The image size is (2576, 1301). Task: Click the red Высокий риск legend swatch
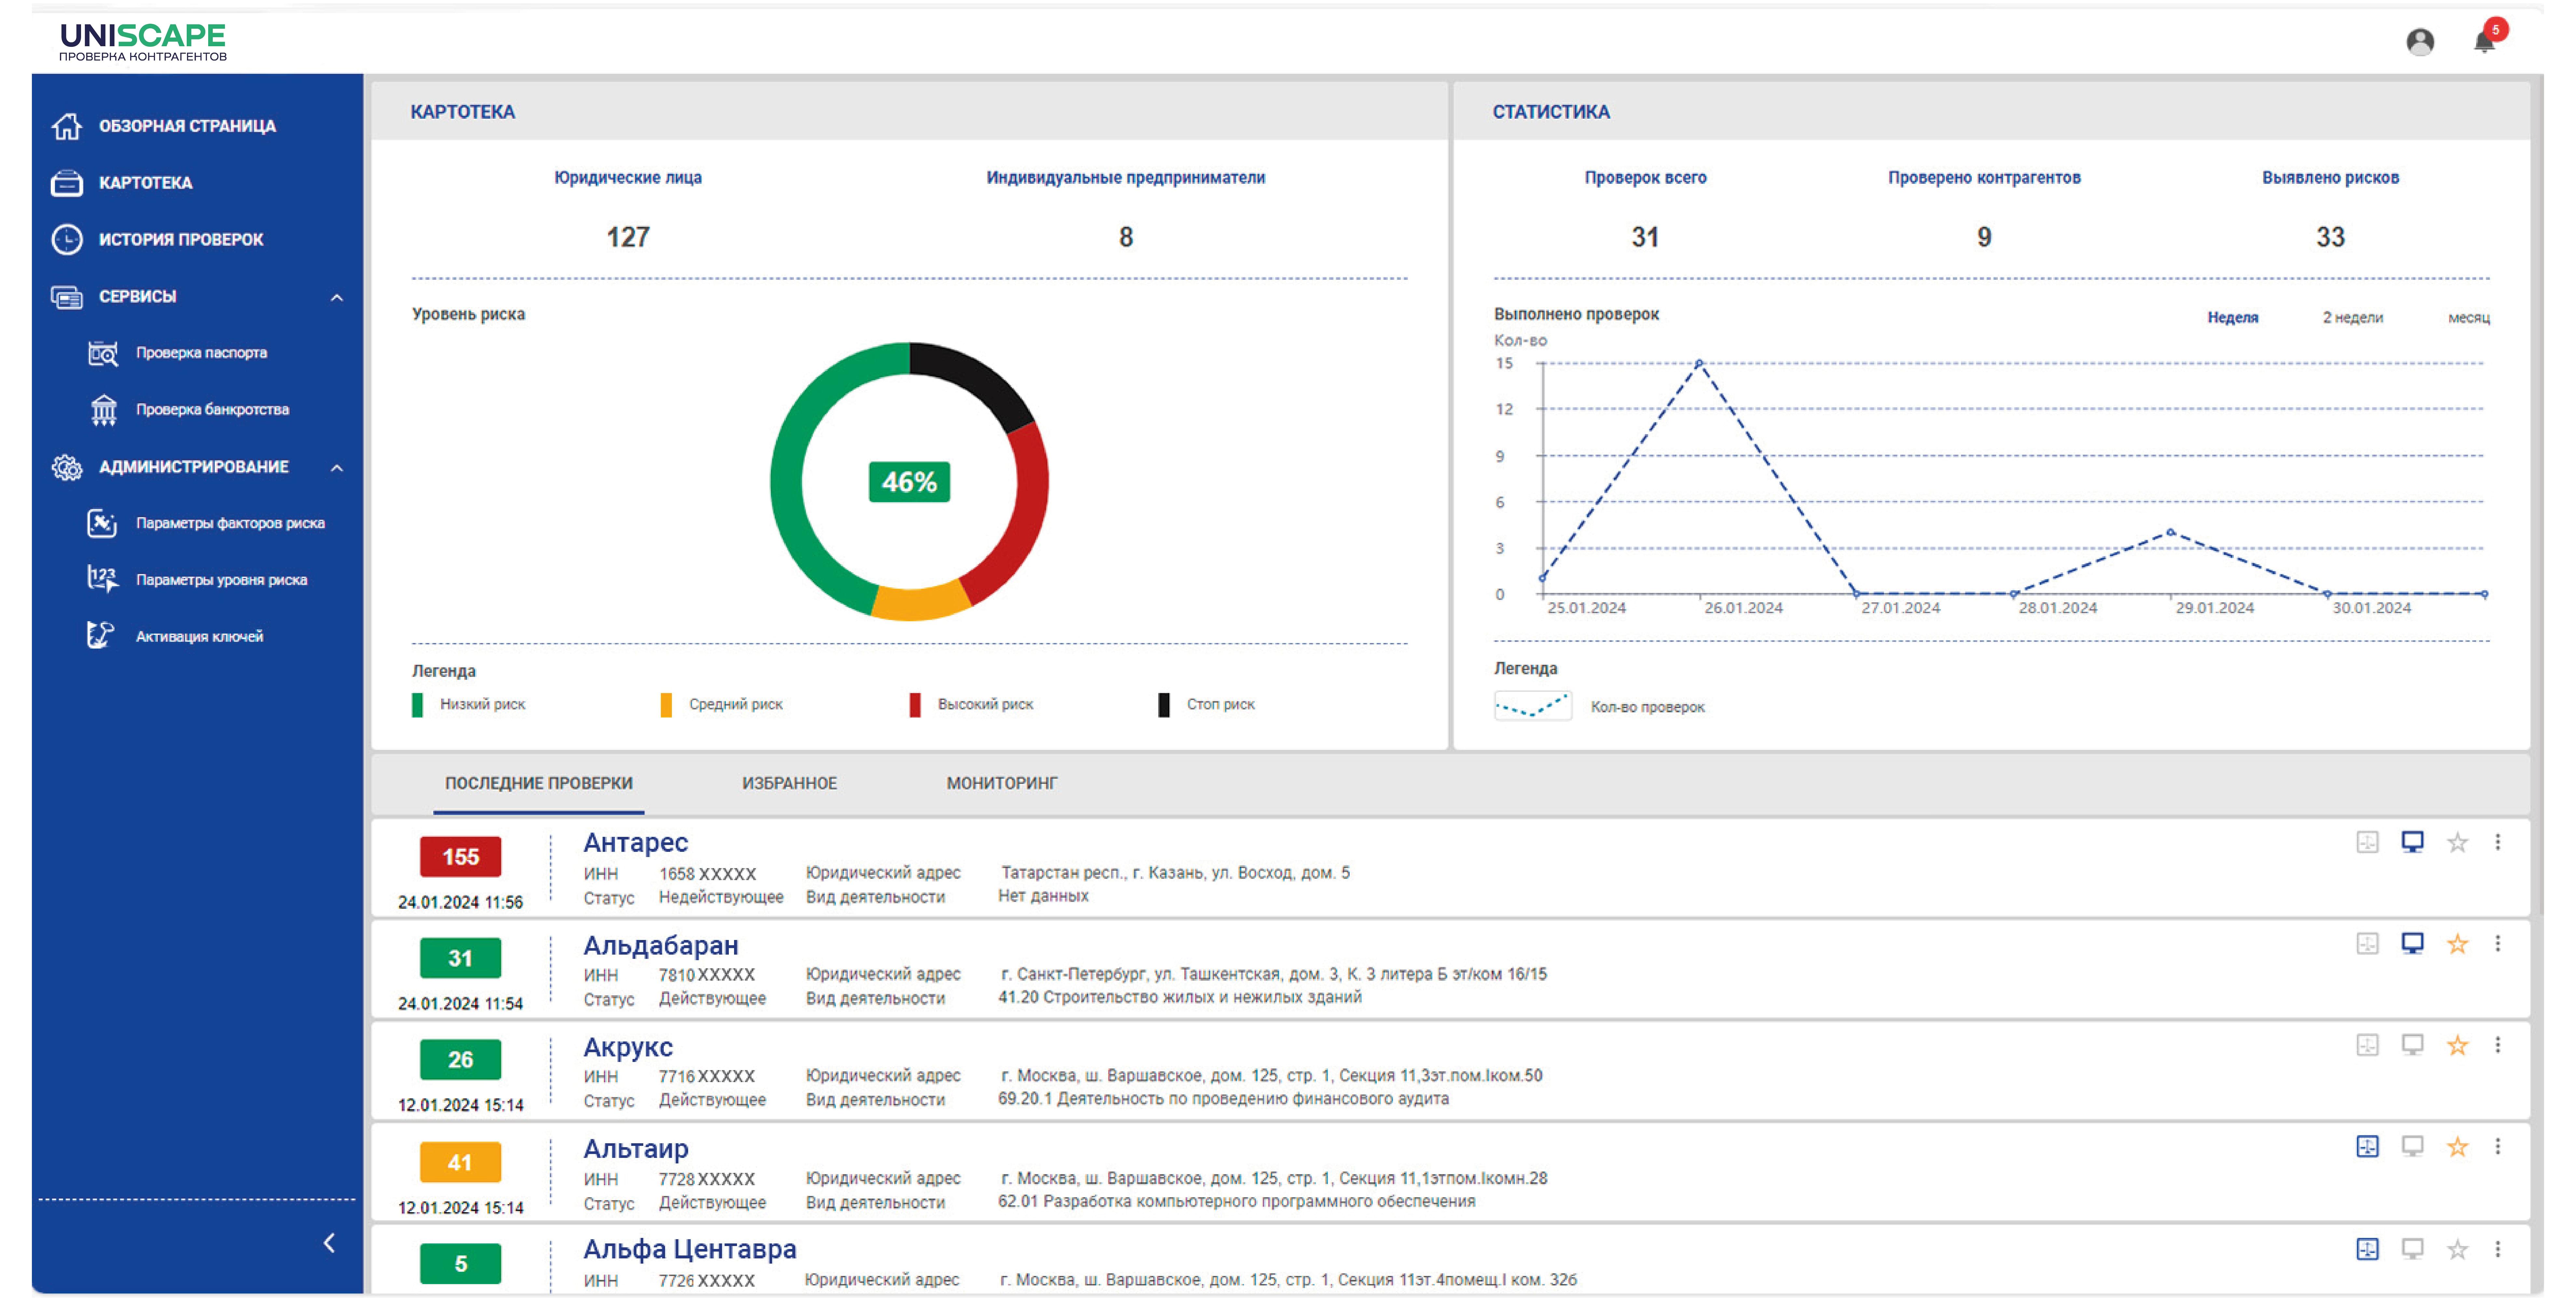[915, 705]
